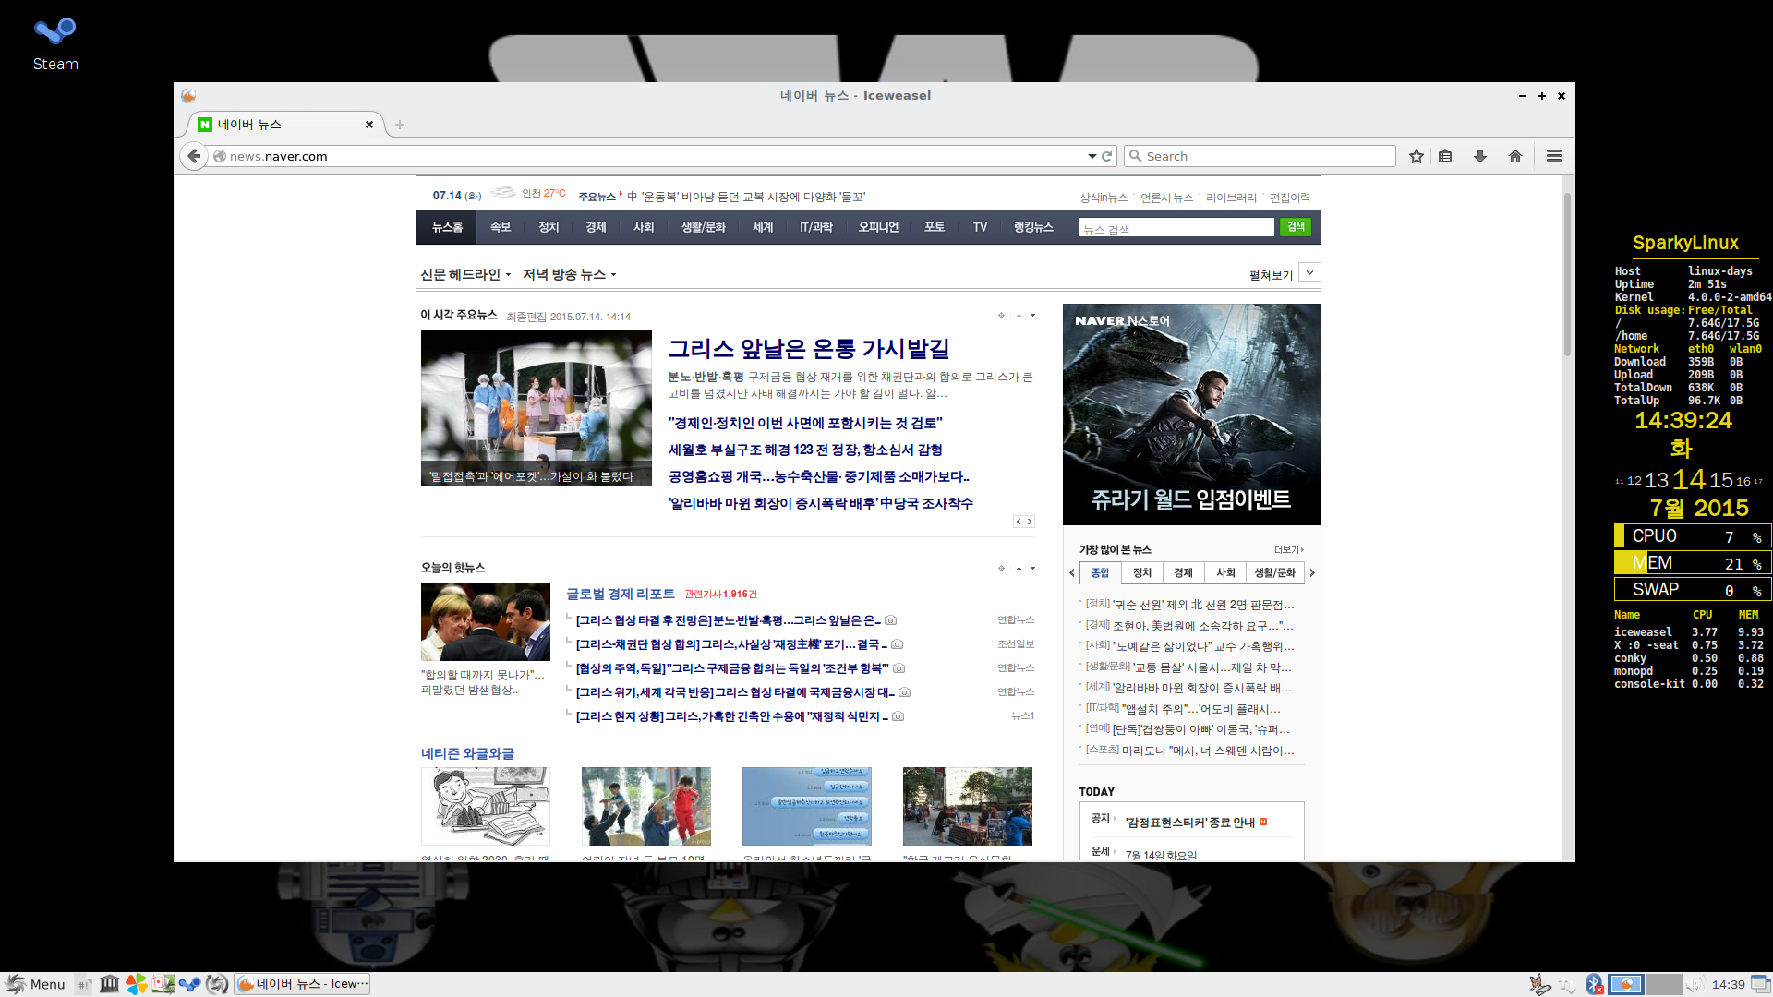Image resolution: width=1773 pixels, height=997 pixels.
Task: Click the browser Search box
Action: (1260, 156)
